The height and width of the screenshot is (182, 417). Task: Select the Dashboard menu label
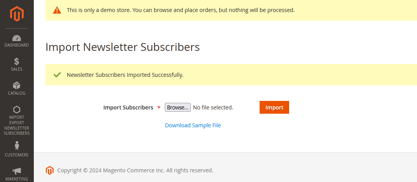click(17, 45)
